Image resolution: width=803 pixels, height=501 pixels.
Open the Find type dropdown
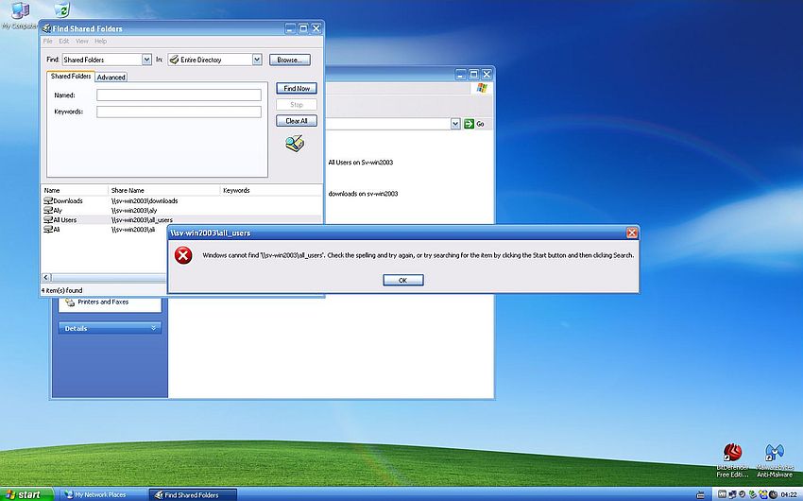146,60
